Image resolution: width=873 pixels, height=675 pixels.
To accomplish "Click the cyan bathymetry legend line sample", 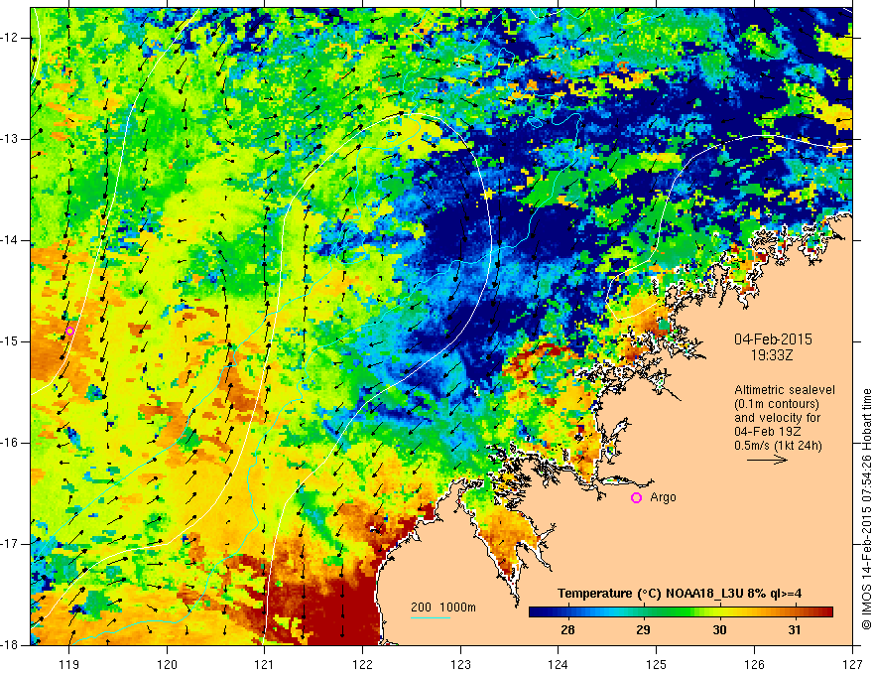I will pos(431,617).
